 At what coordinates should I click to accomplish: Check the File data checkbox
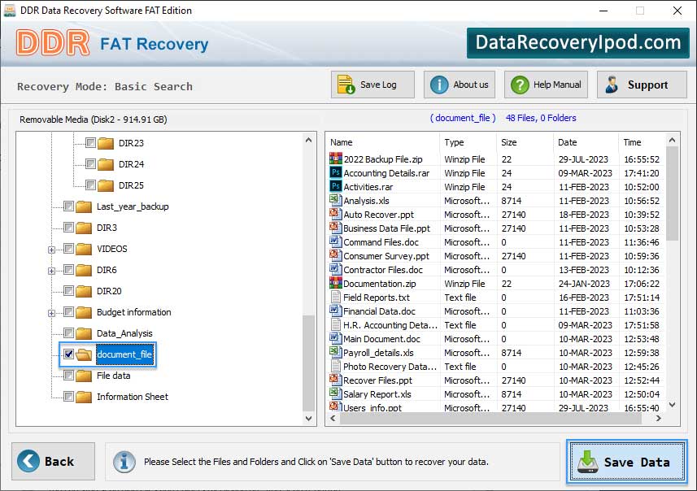tap(68, 376)
